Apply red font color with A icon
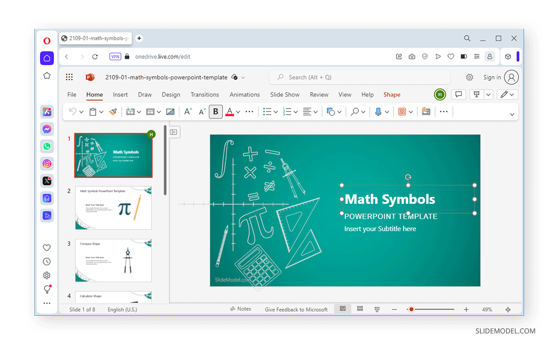This screenshot has height=345, width=558. (229, 111)
